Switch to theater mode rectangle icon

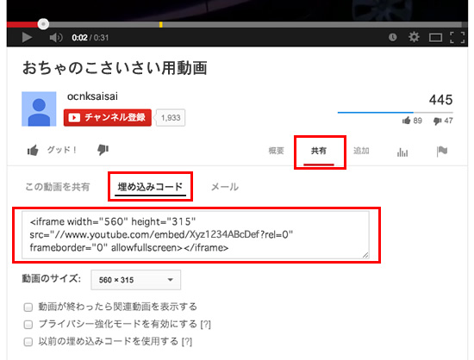coord(435,38)
